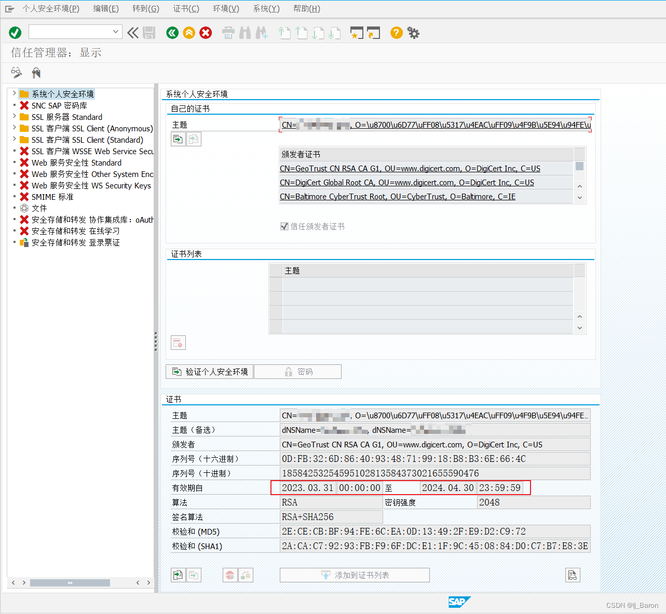Click the 验证个人安全环境 button

coord(209,372)
